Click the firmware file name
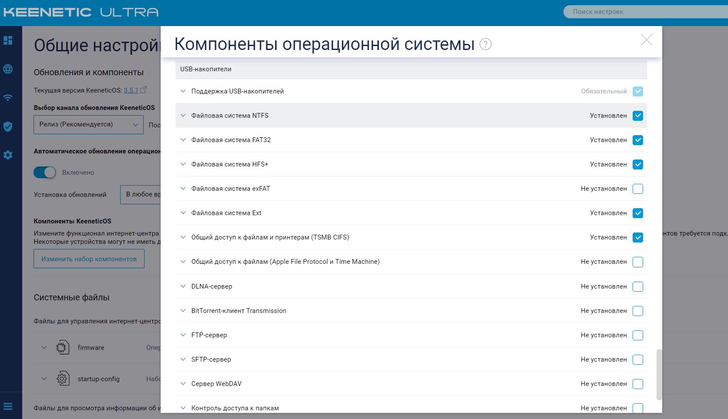728x419 pixels. coord(91,348)
